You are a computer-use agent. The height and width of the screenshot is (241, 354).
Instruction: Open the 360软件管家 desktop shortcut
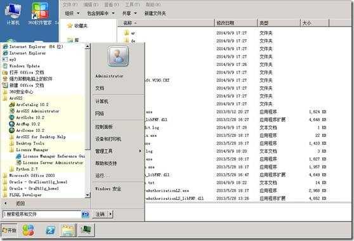(40, 14)
